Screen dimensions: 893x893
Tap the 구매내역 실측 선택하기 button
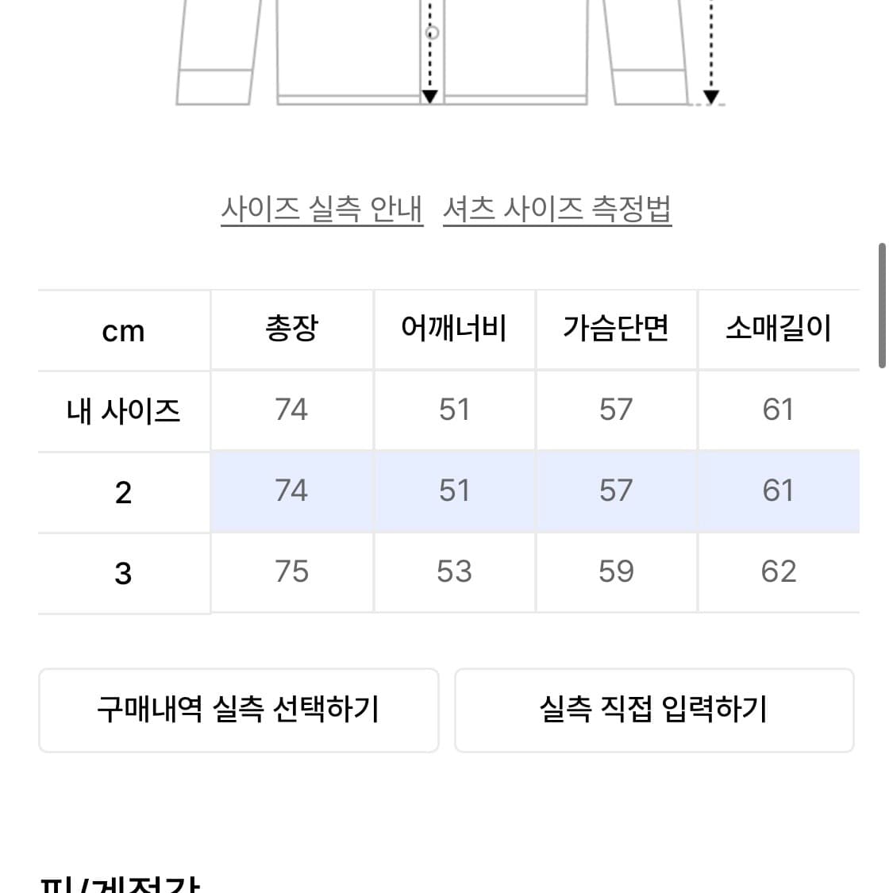tap(238, 709)
